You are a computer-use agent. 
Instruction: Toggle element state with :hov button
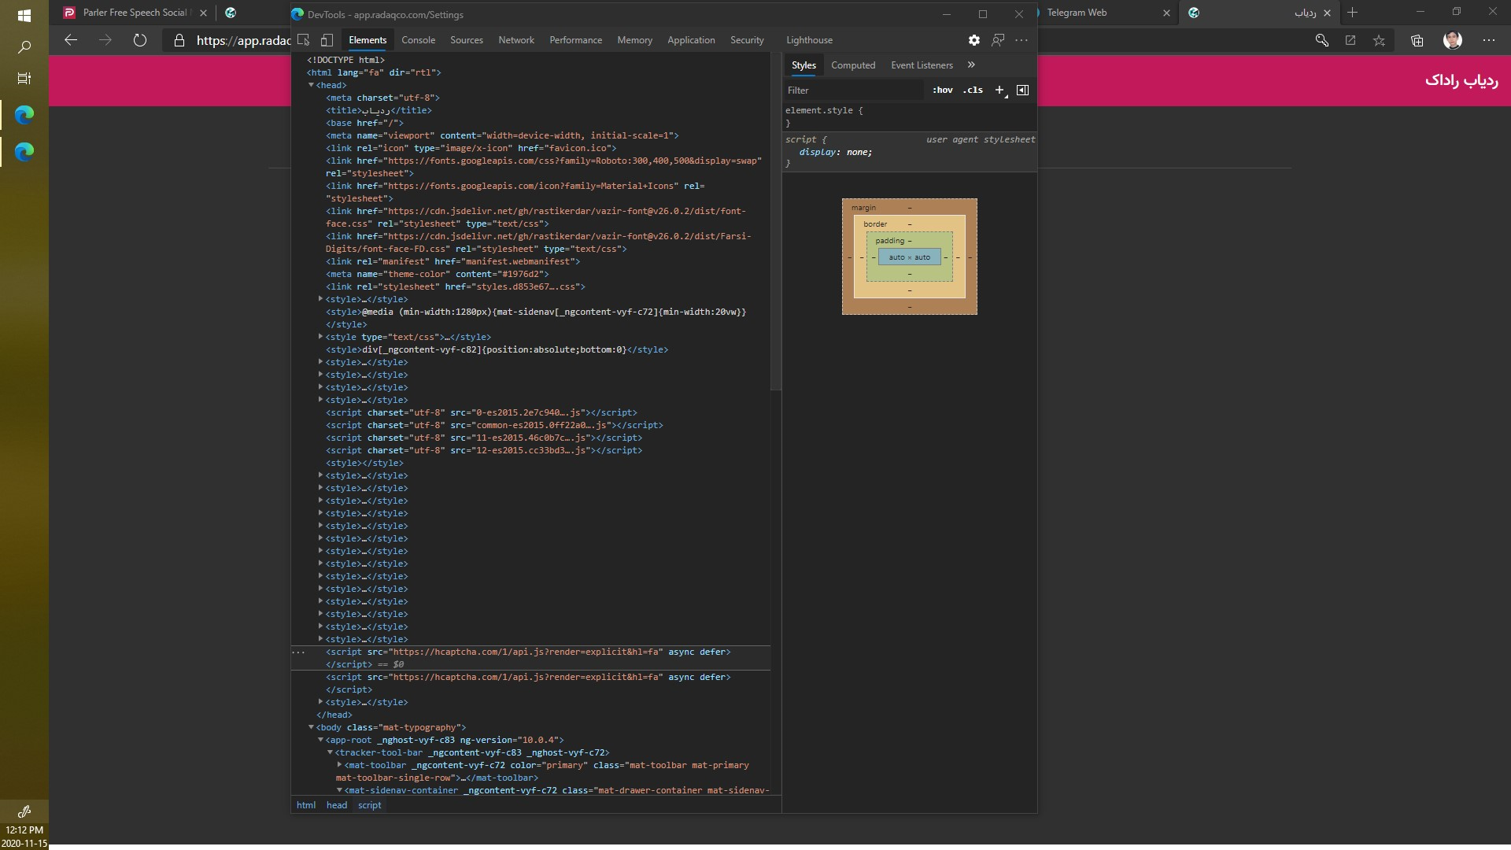943,91
